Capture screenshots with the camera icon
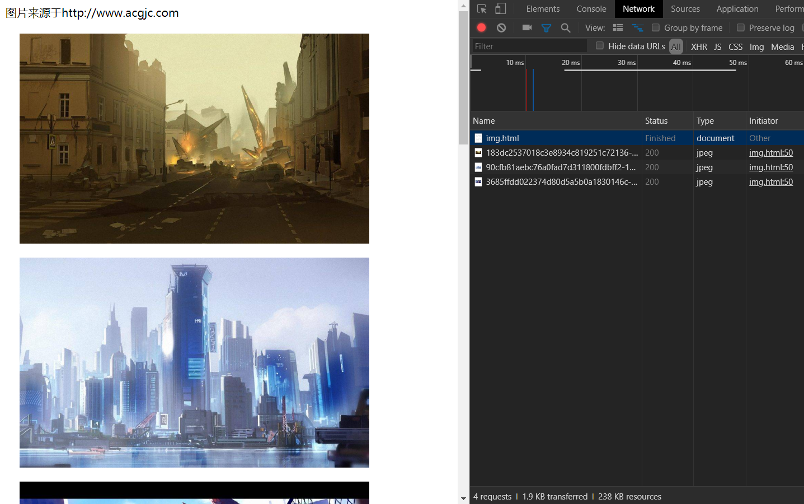Screen dimensions: 804x504 [x=527, y=27]
